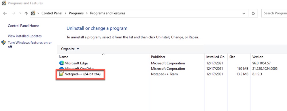Click the address bar Control Panel icon

point(33,13)
